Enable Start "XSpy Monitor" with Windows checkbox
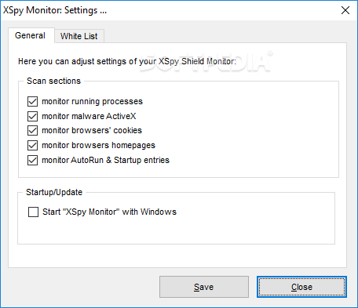The height and width of the screenshot is (308, 358). pyautogui.click(x=33, y=212)
